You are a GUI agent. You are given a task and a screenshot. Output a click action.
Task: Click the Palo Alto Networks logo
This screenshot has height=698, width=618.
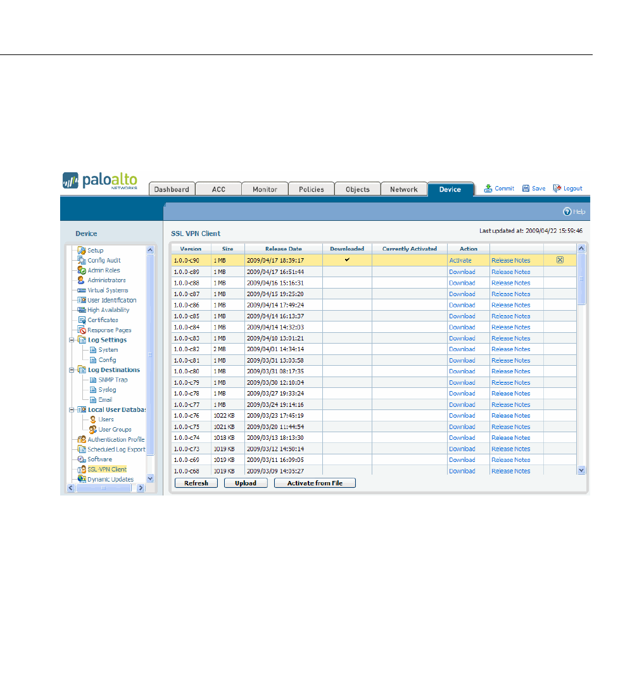pos(100,180)
